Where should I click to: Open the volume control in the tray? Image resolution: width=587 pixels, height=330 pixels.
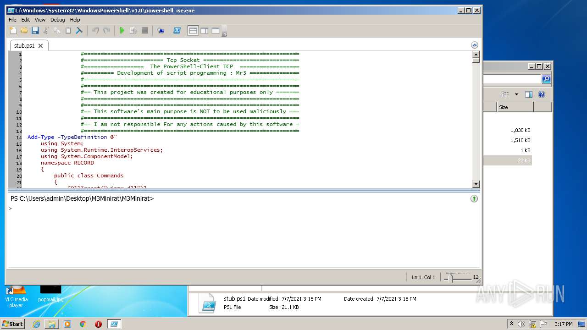pyautogui.click(x=521, y=324)
